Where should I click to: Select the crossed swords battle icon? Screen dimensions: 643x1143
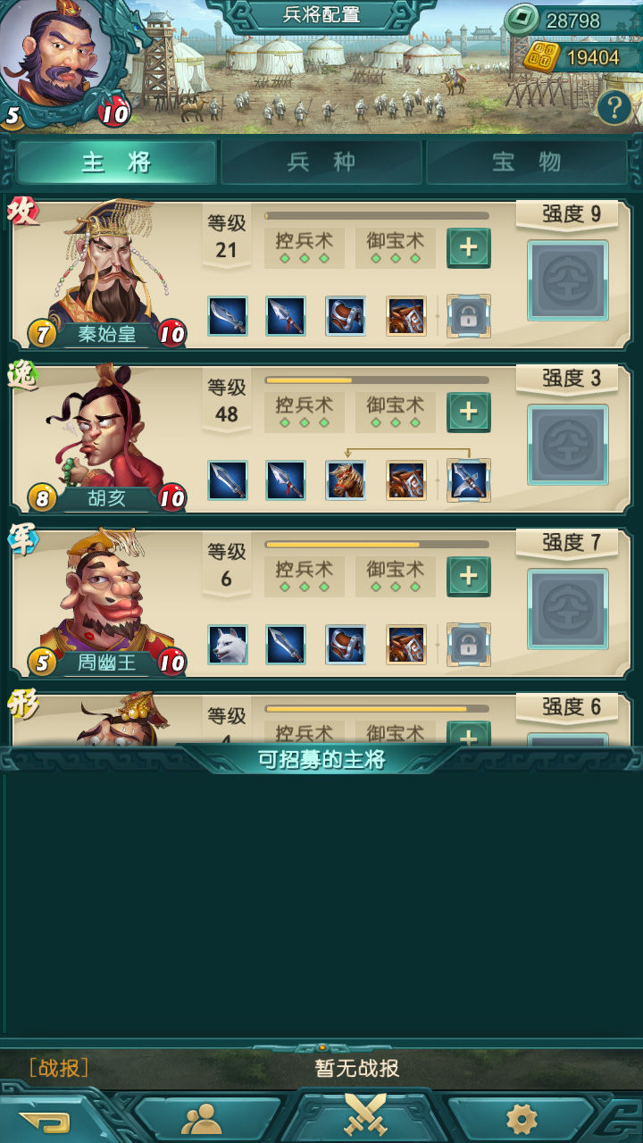click(x=365, y=1114)
